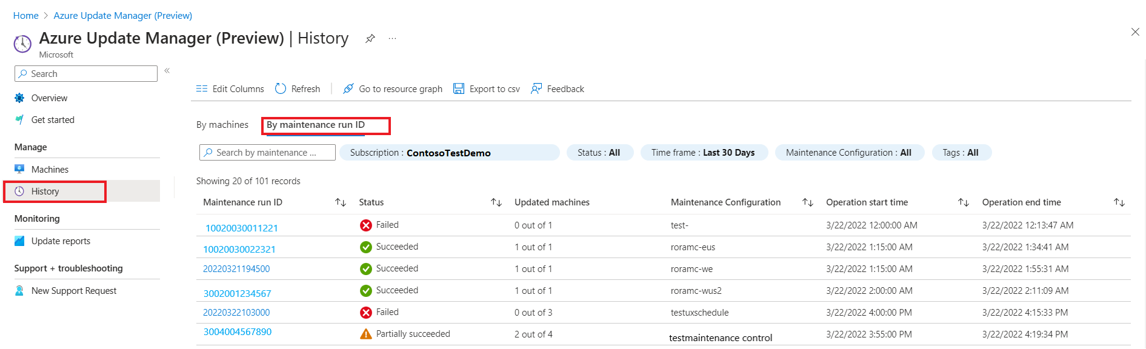Open the Time frame Last 30 Days filter
Viewport: 1146px width, 349px height.
(703, 153)
